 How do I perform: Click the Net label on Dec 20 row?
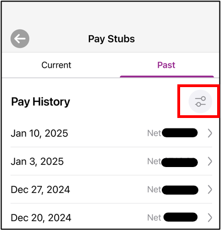pos(154,218)
